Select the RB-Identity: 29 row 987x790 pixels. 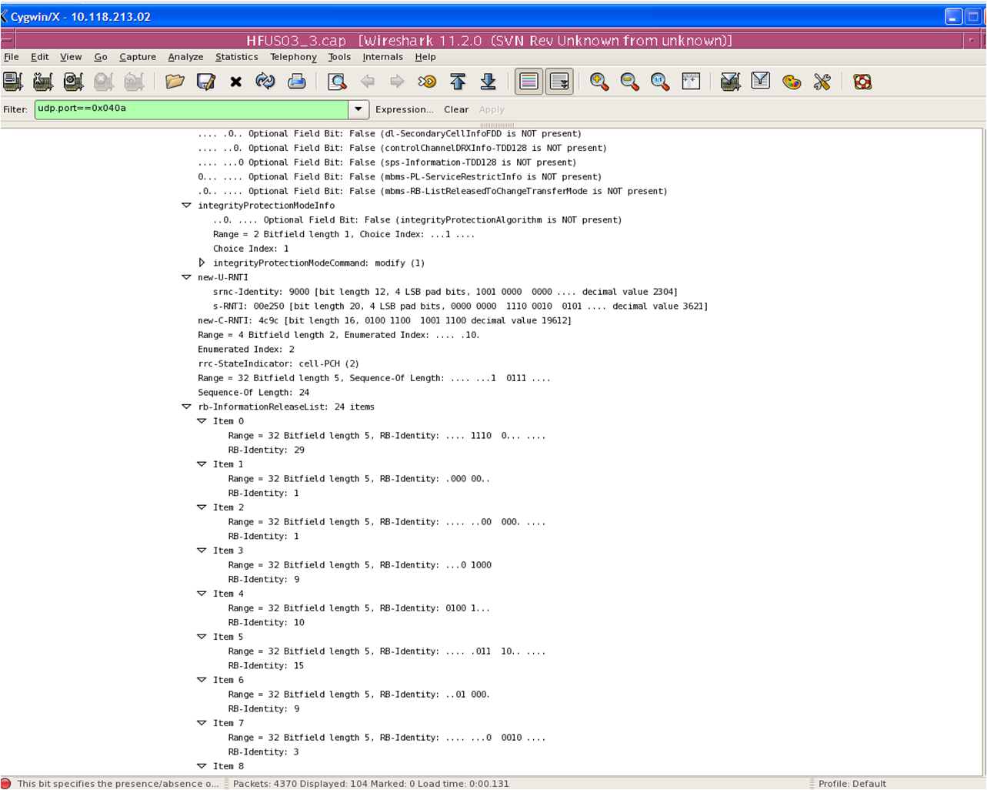click(266, 450)
